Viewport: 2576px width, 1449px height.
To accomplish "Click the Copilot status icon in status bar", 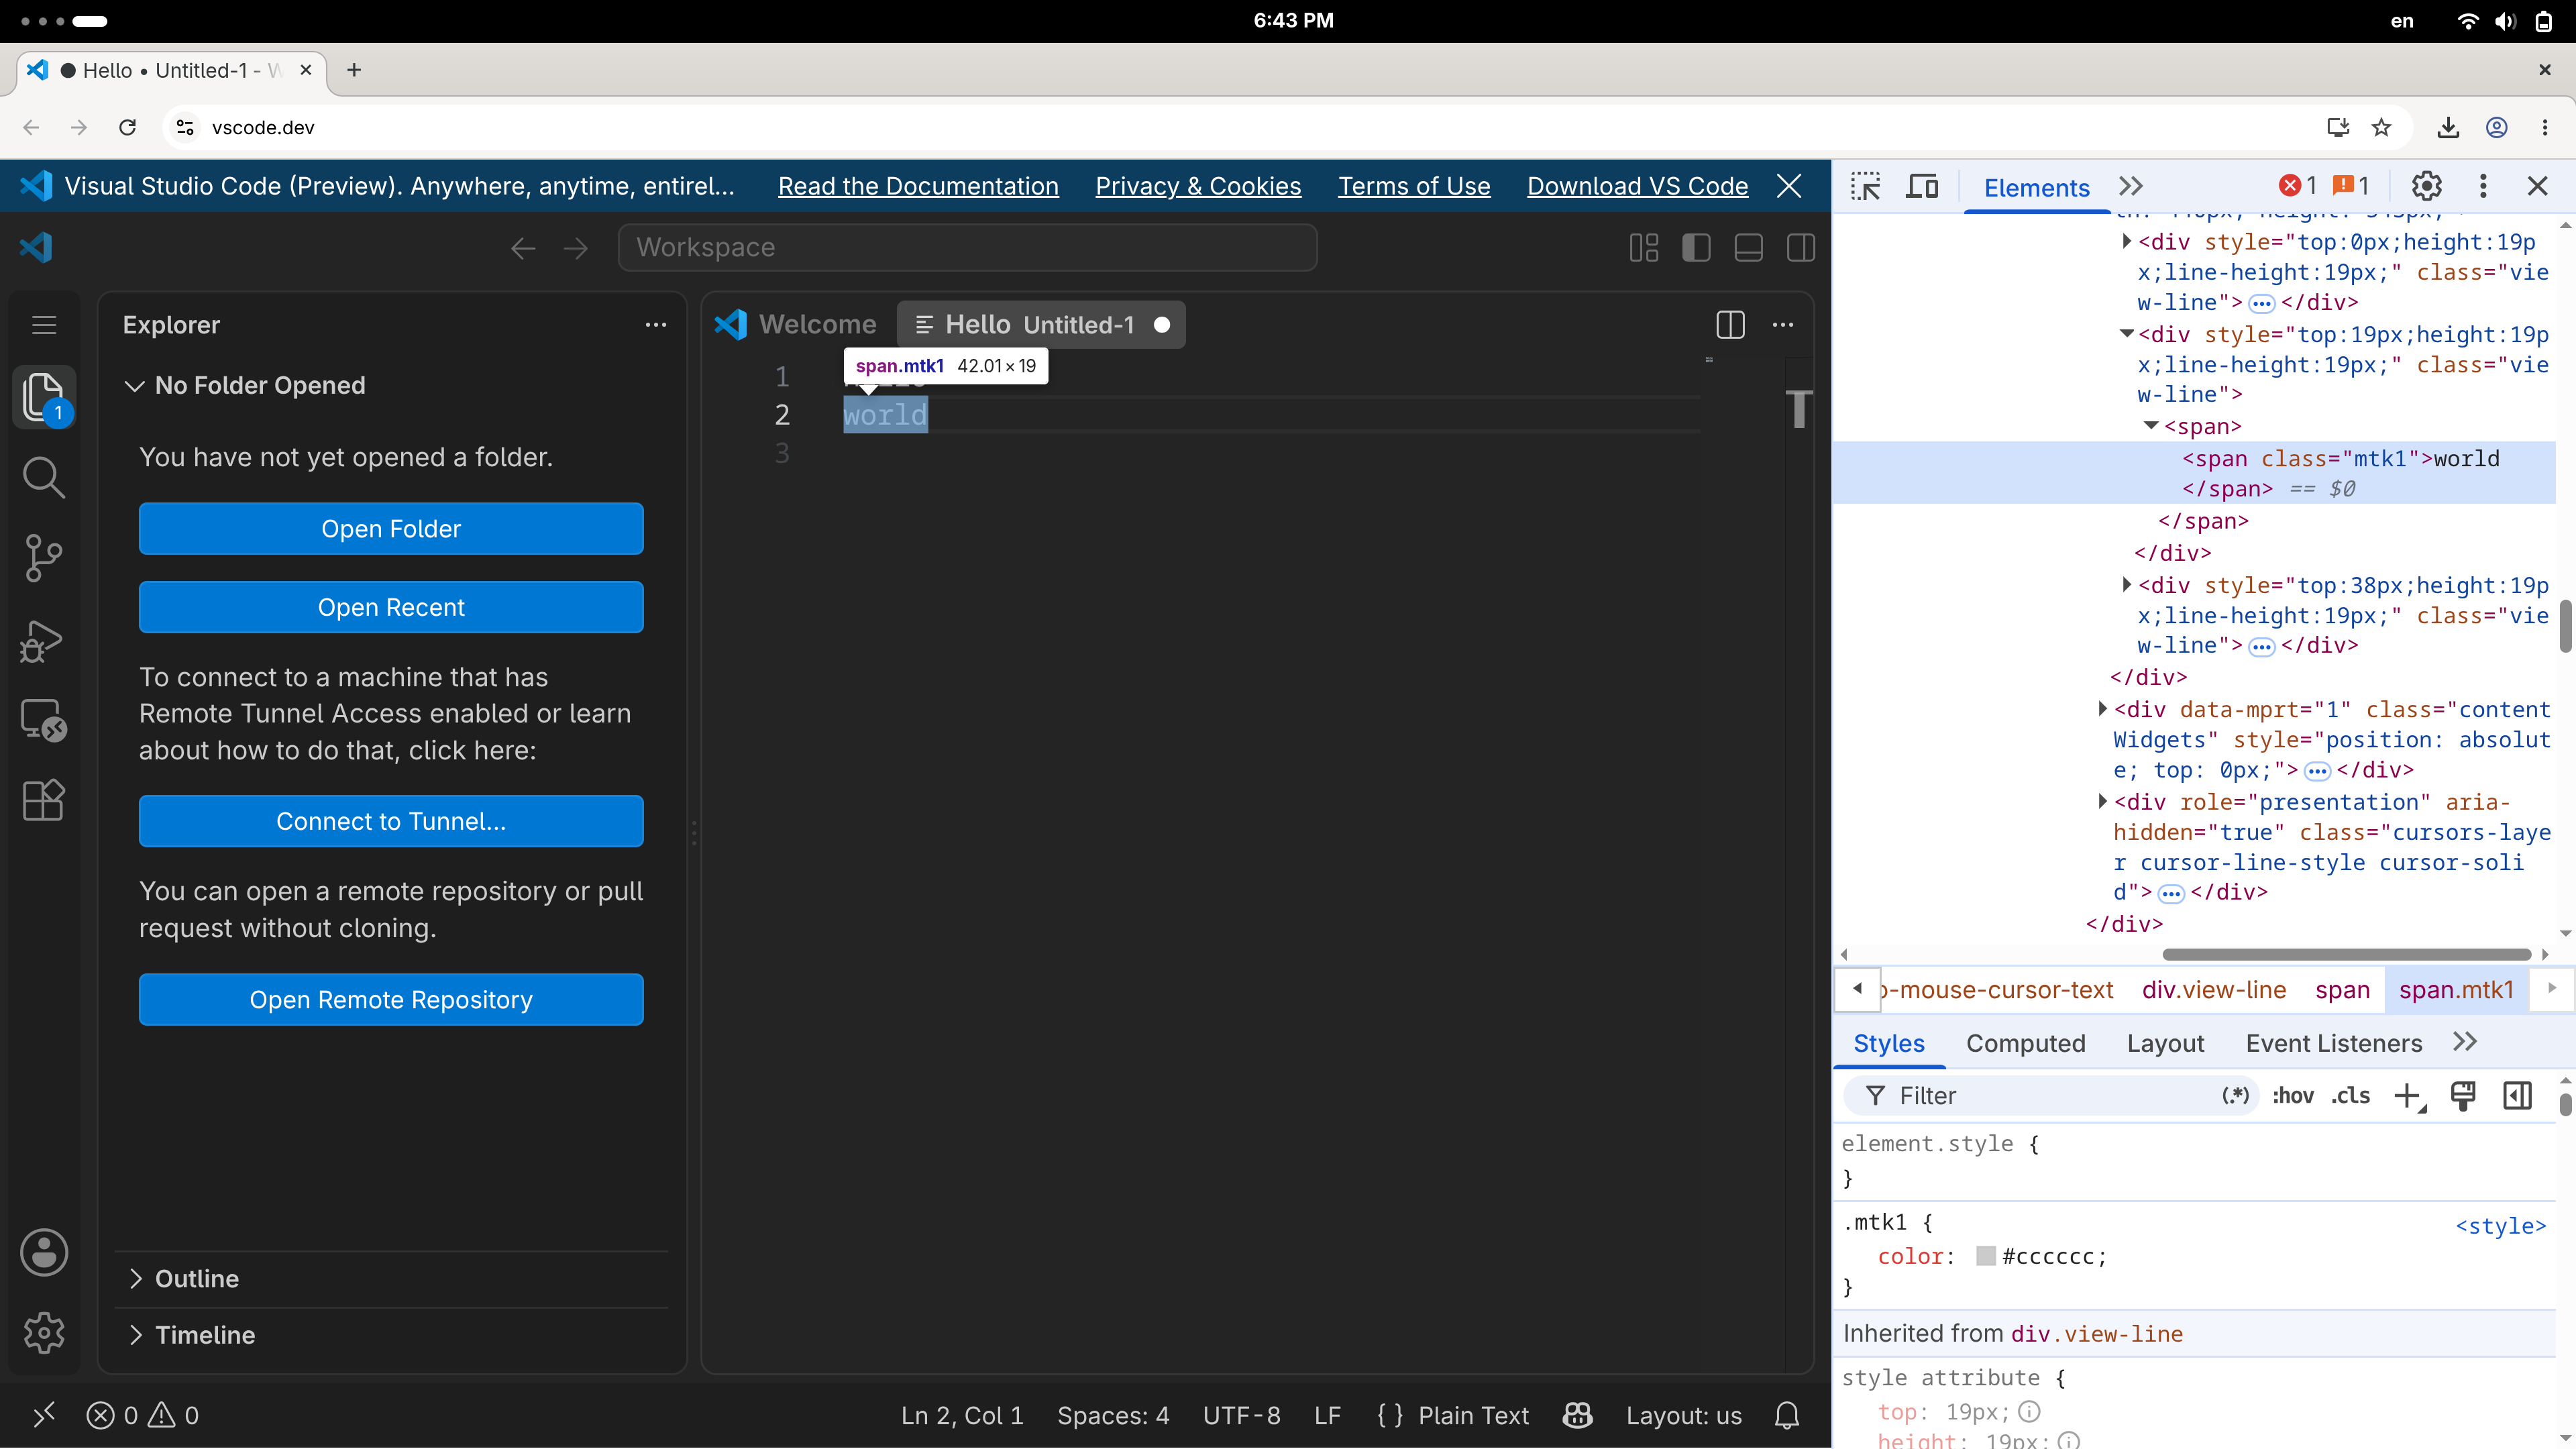I will pyautogui.click(x=1577, y=1415).
